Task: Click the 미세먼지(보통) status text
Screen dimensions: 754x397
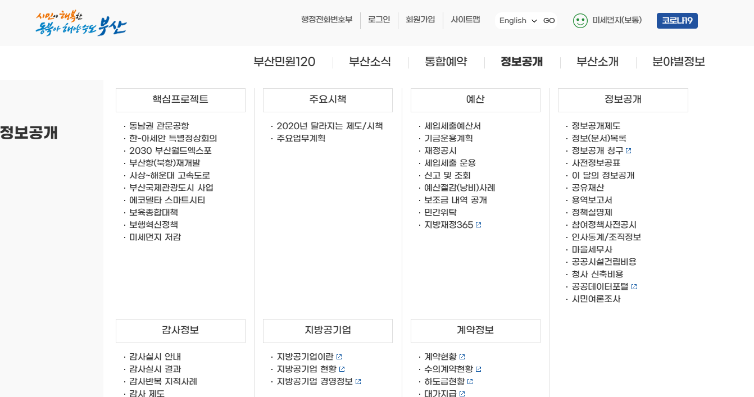Action: 617,21
